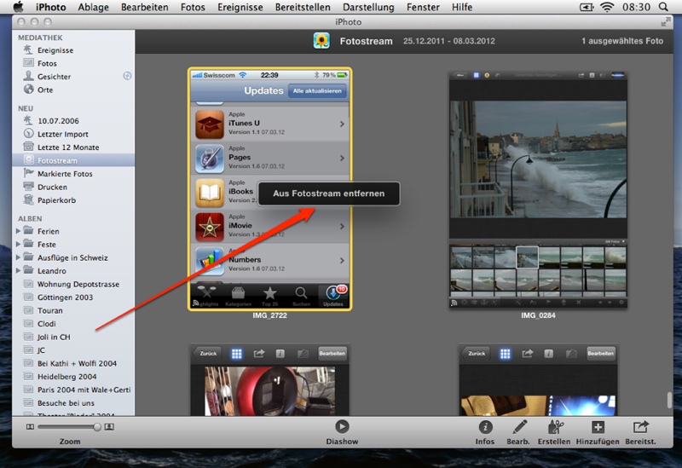682x468 pixels.
Task: Open the Bearbeiten menu
Action: click(144, 7)
